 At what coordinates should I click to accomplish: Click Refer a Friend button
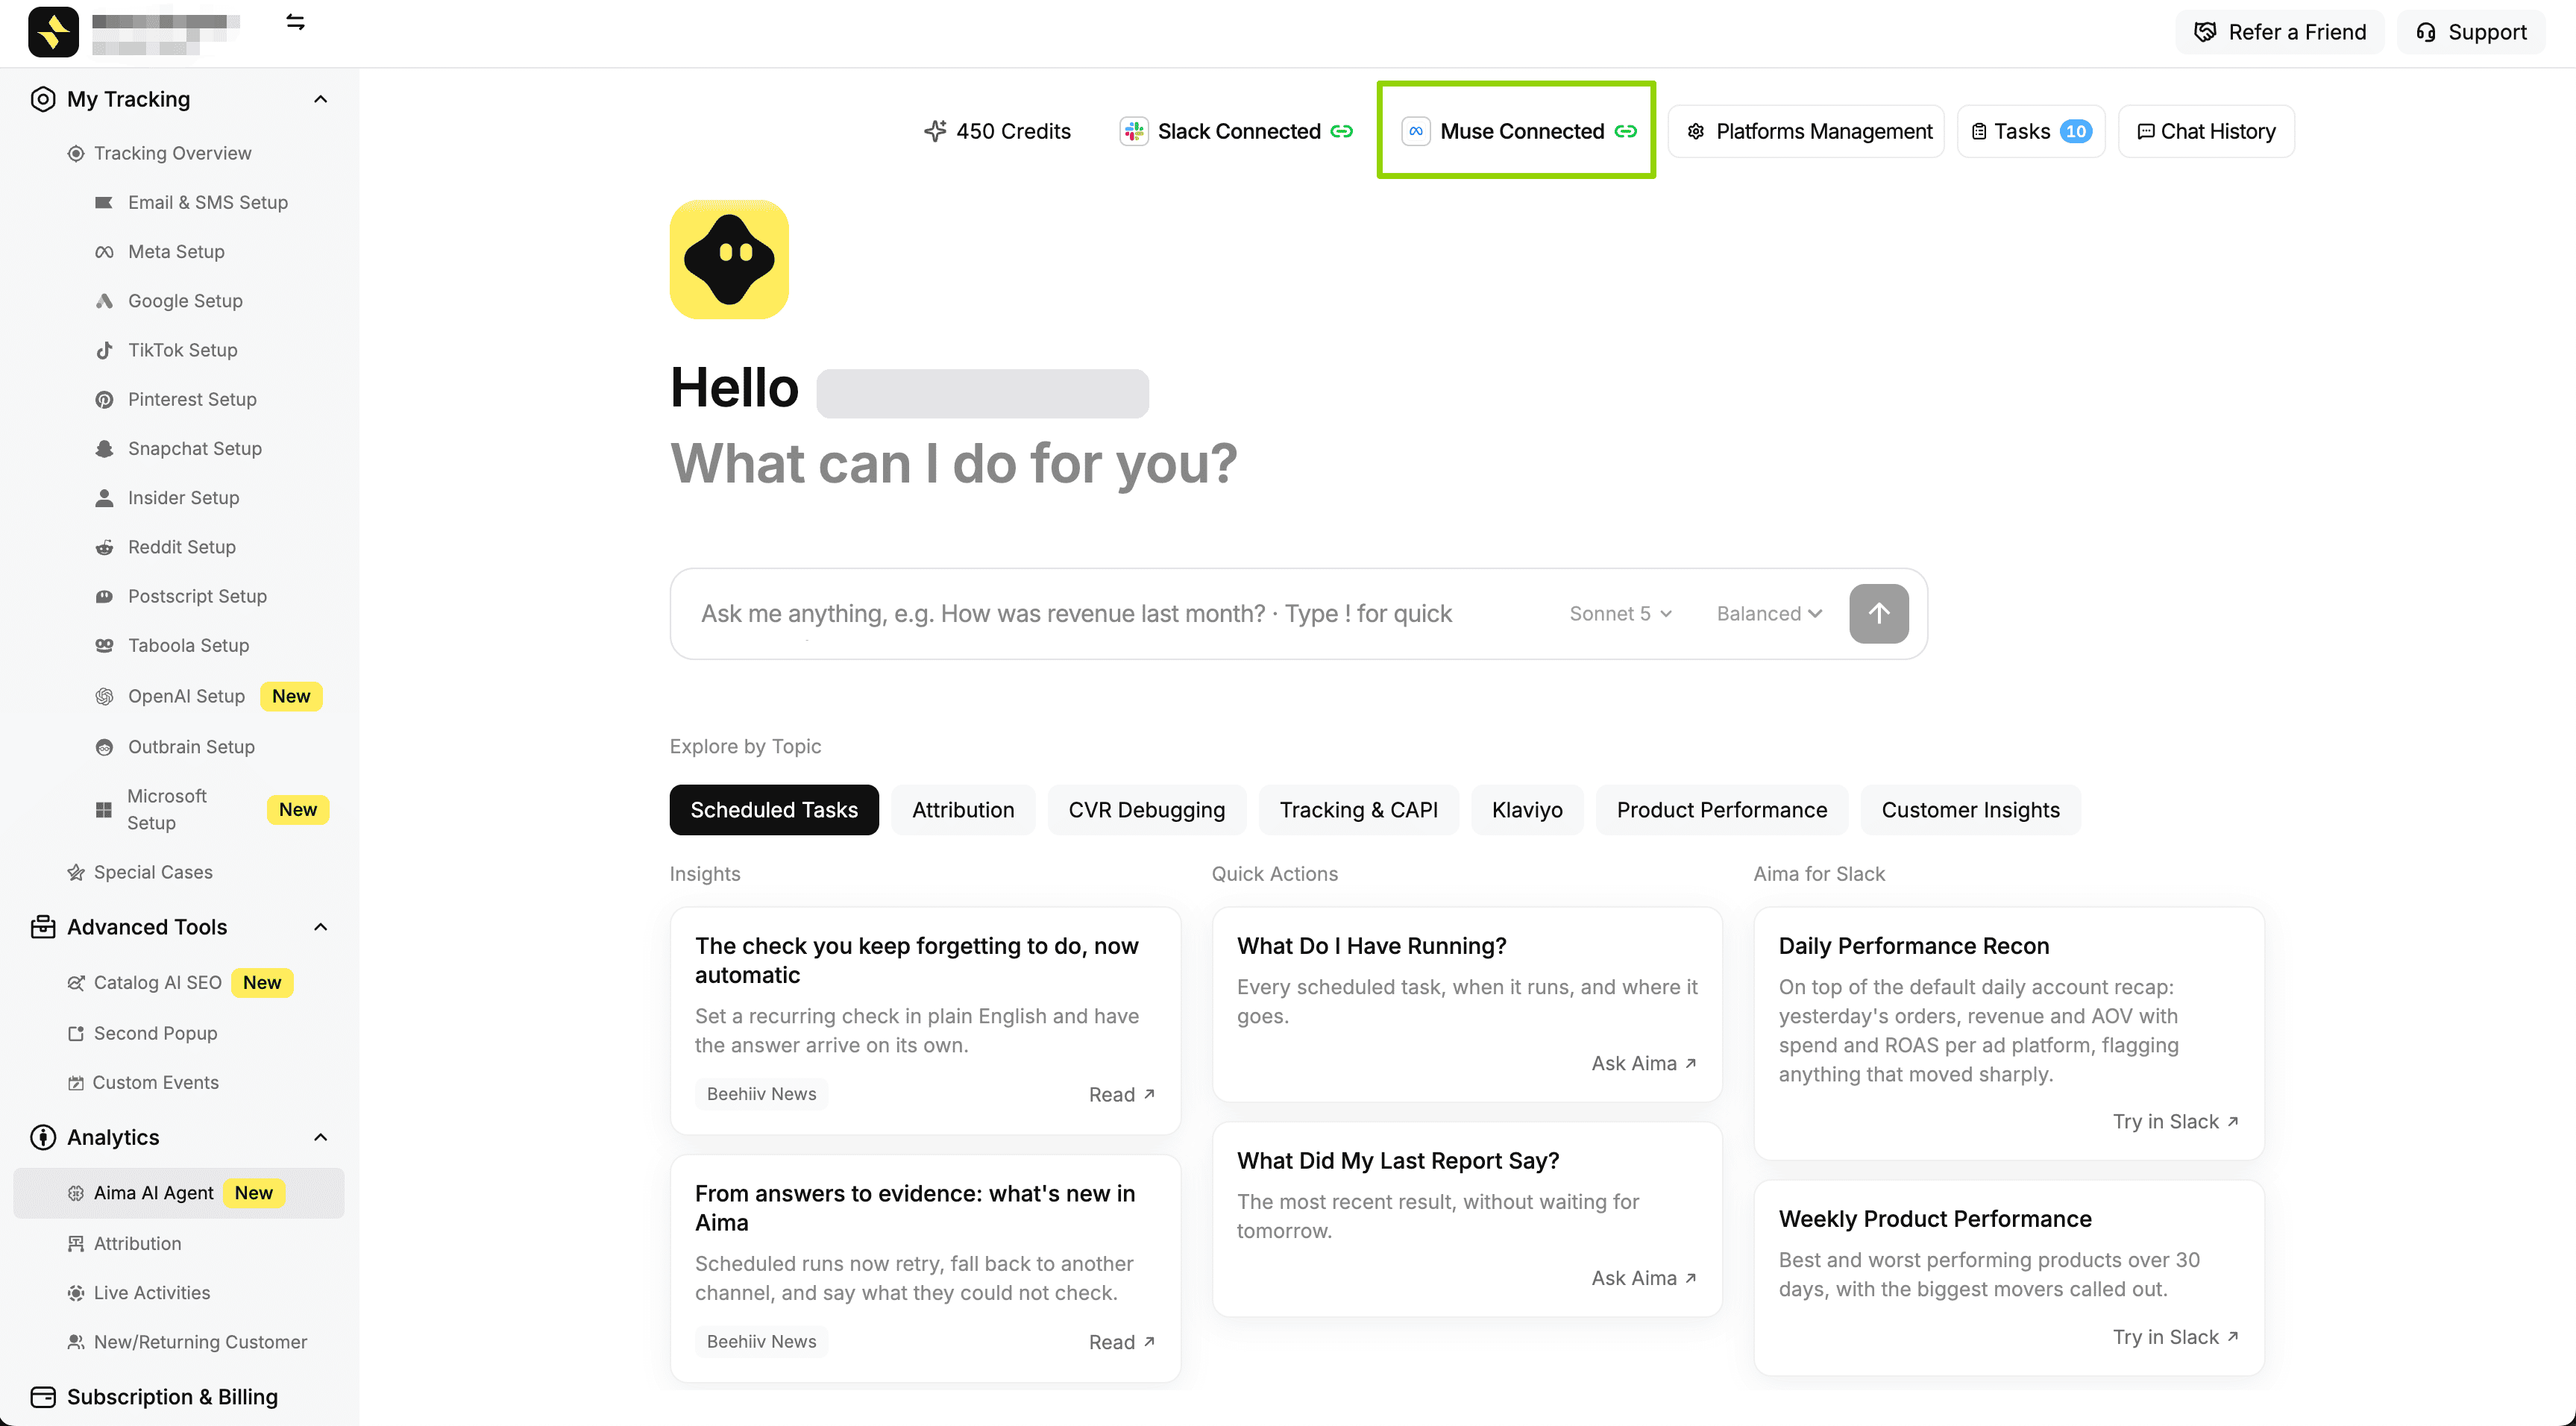(2279, 32)
